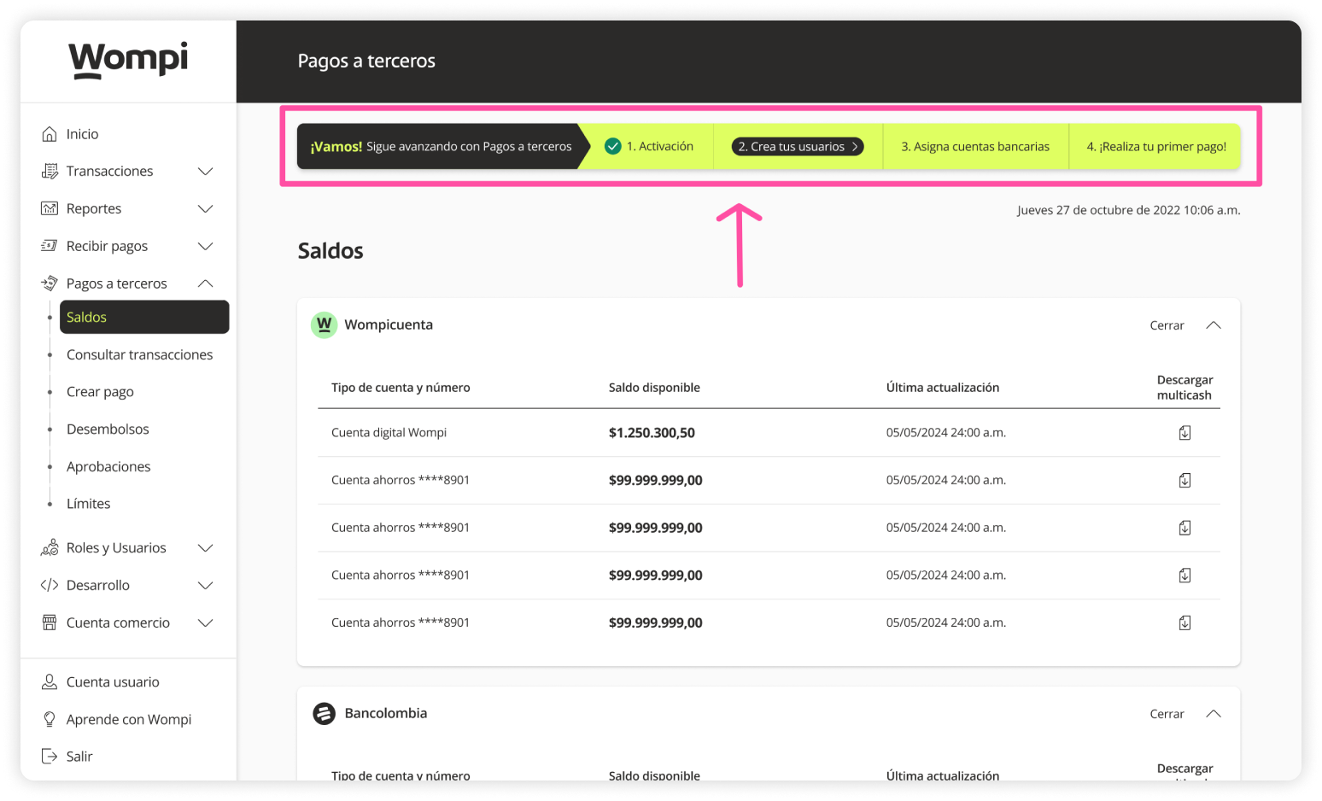Download multicash for Cuenta digital Wompi
This screenshot has height=801, width=1322.
pos(1185,432)
